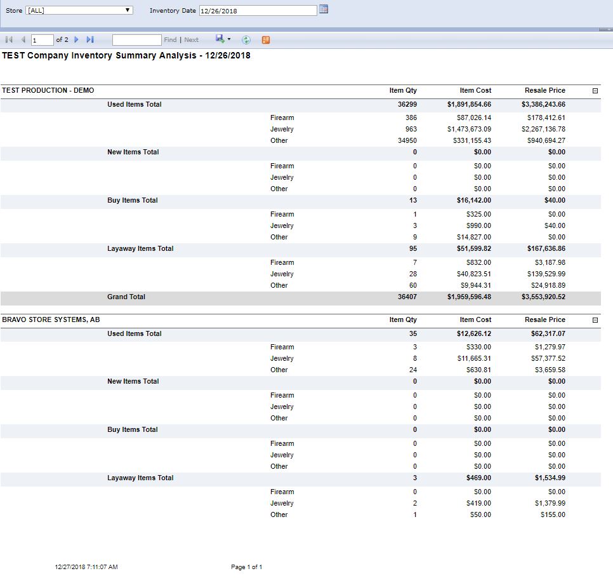Click Other quantity 34950

[407, 140]
